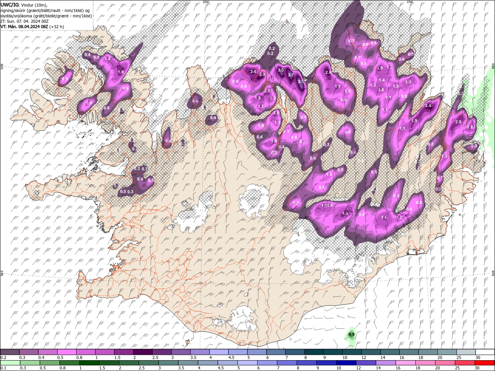This screenshot has height=371, width=495.
Task: Select the red rain legend swatch at 30
Action: [484, 363]
